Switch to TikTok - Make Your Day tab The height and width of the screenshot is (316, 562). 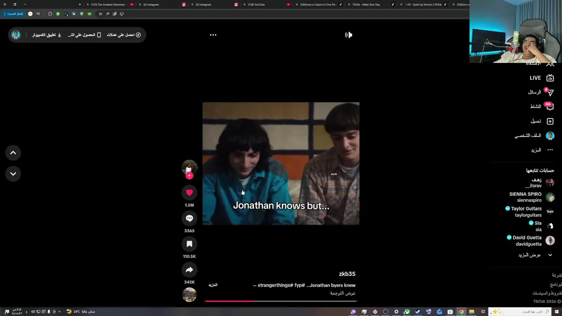[x=371, y=4]
